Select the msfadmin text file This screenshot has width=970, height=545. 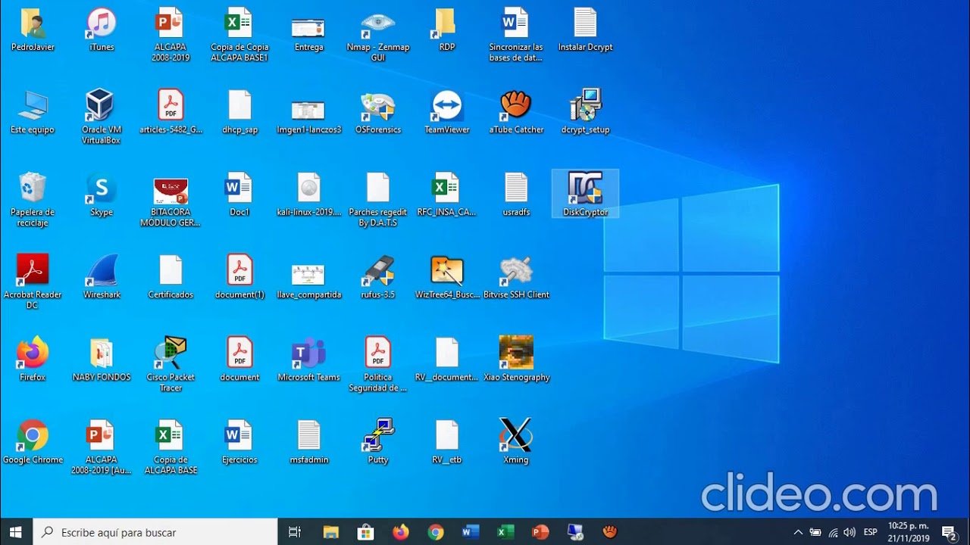(308, 442)
